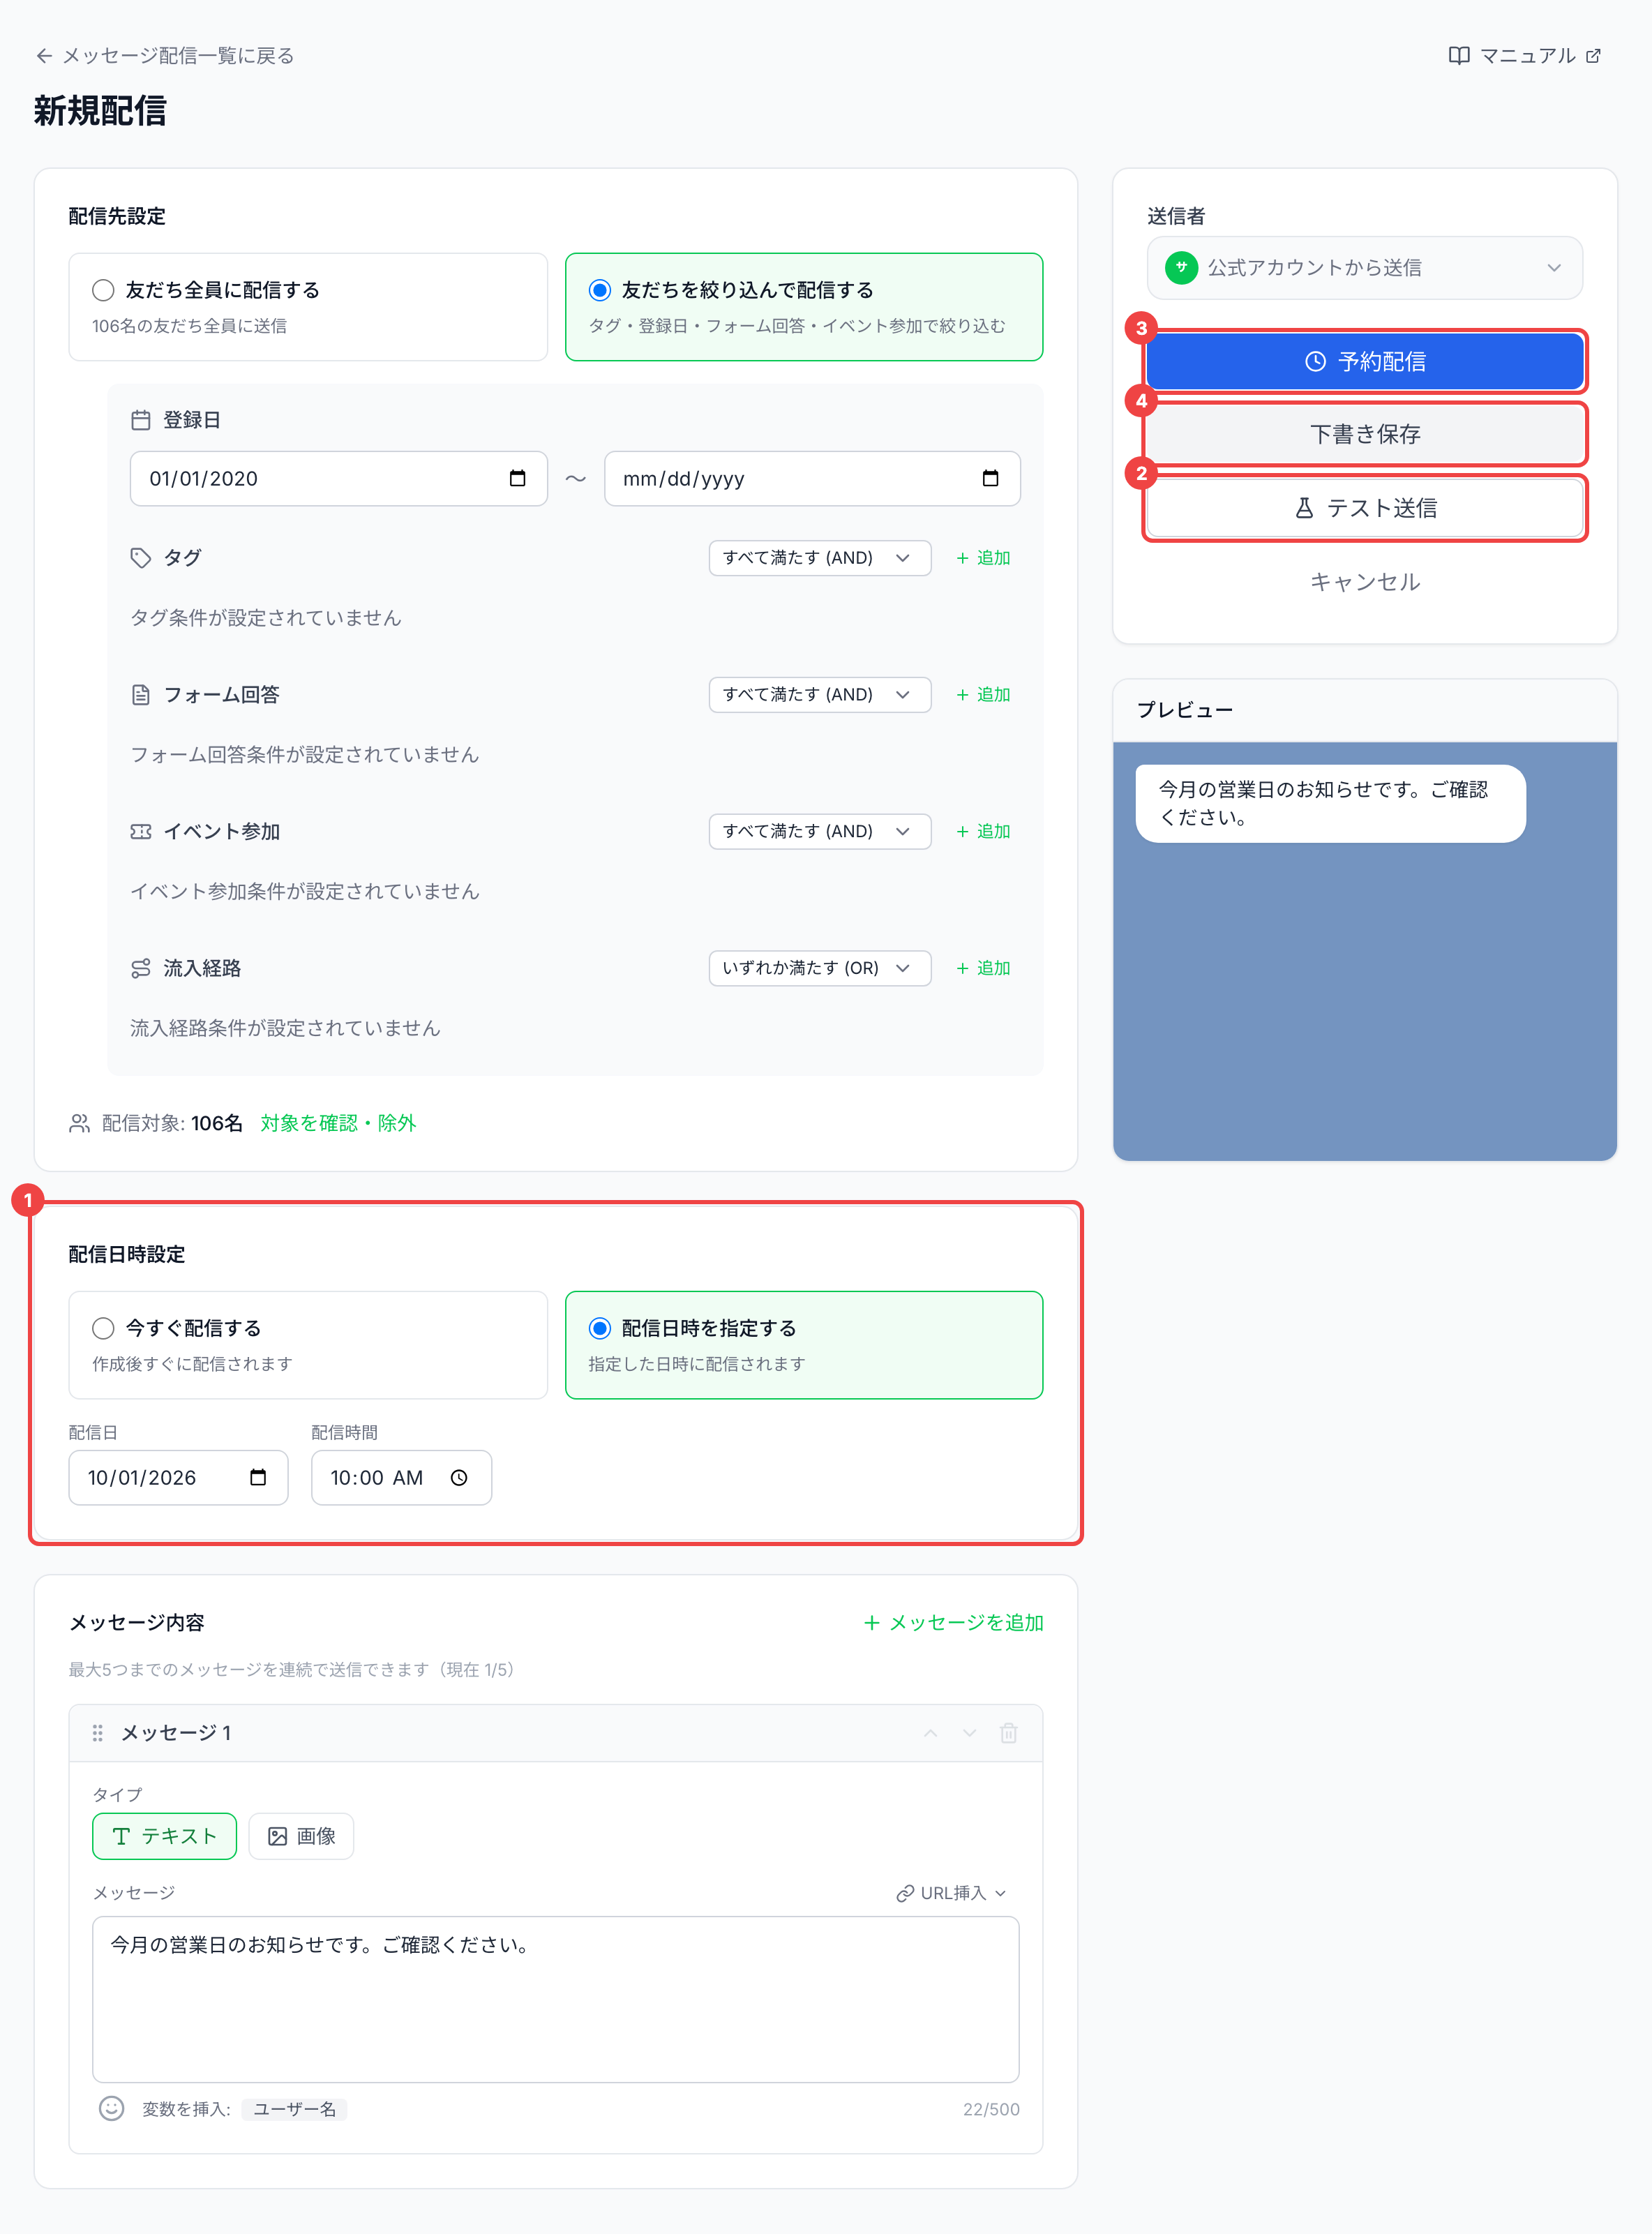The image size is (1652, 2234).
Task: Click キャンセル
Action: coord(1364,582)
